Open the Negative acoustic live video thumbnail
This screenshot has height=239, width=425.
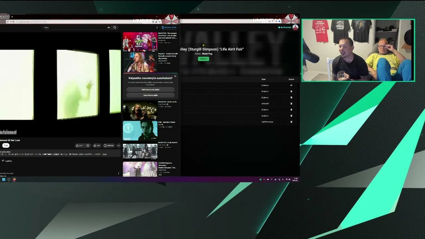click(140, 62)
